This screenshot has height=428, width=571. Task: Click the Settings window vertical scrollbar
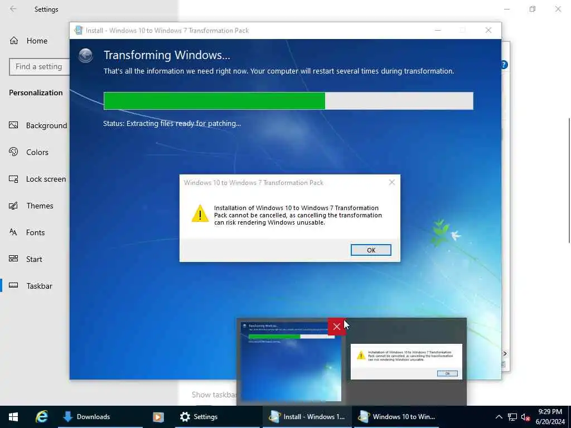pyautogui.click(x=569, y=180)
